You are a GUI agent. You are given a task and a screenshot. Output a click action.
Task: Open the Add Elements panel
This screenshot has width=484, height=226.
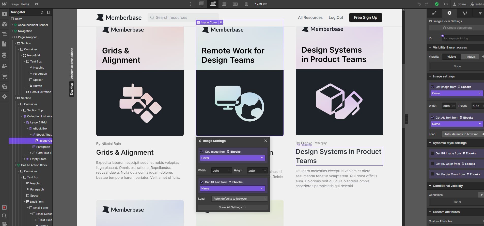pyautogui.click(x=4, y=14)
